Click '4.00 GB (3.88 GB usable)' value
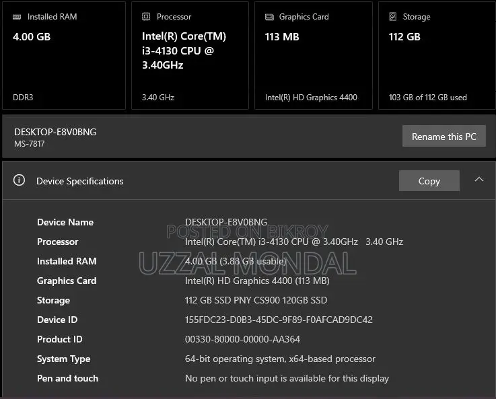The width and height of the screenshot is (496, 399). coord(236,261)
